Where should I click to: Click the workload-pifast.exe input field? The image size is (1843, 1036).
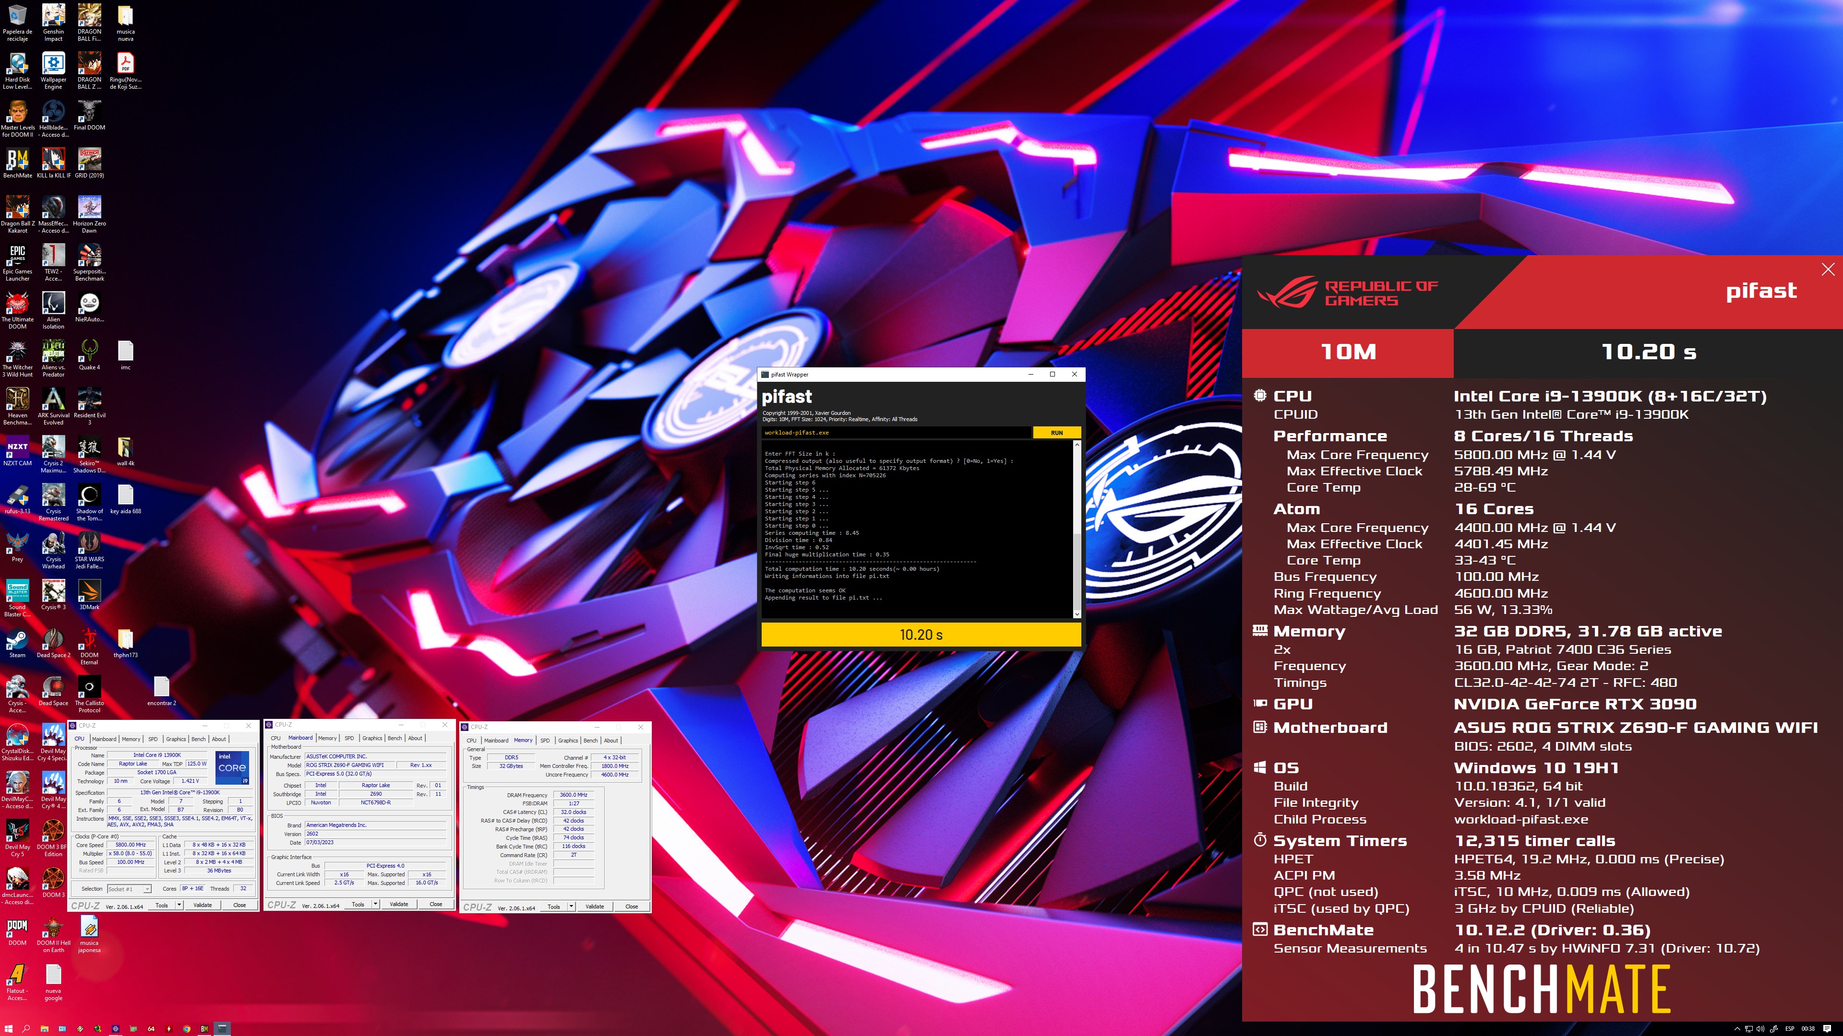click(x=897, y=433)
